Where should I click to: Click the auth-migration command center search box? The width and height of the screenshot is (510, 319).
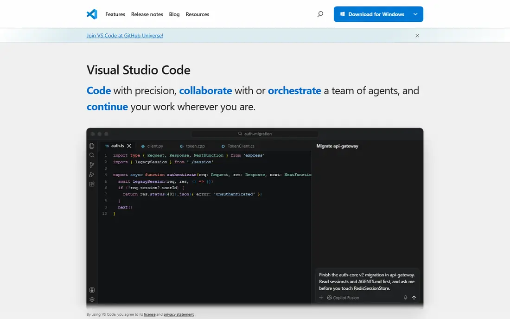click(255, 134)
